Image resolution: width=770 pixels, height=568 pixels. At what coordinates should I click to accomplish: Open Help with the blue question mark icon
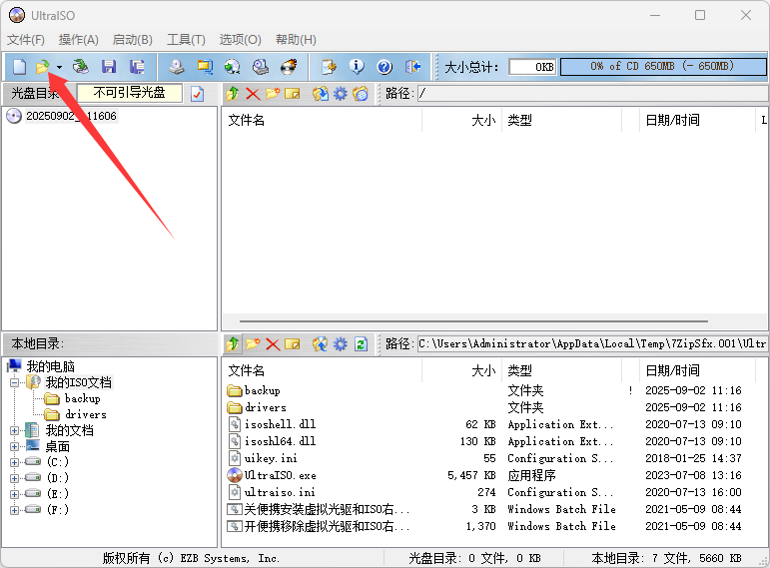pyautogui.click(x=385, y=67)
